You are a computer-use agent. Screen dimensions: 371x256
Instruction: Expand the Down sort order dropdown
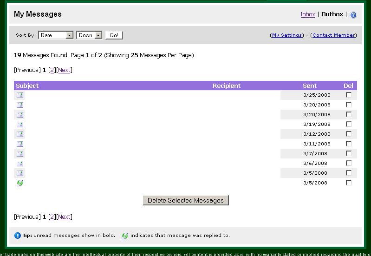(x=90, y=35)
